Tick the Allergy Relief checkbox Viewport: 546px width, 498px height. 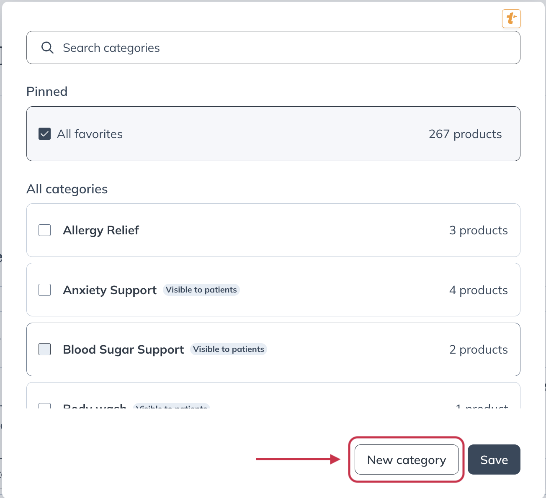coord(45,230)
